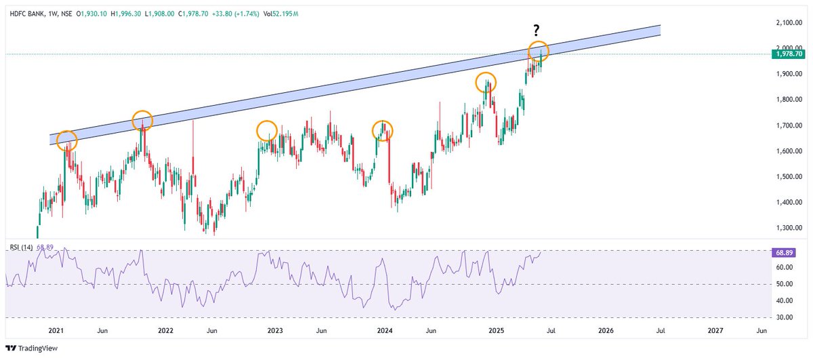This screenshot has height=358, width=813.
Task: Click the 2025 label on time axis
Action: (x=495, y=331)
